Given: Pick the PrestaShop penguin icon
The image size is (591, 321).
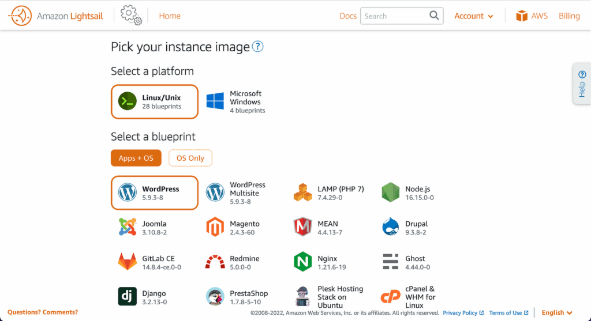Looking at the screenshot, I should coord(215,297).
